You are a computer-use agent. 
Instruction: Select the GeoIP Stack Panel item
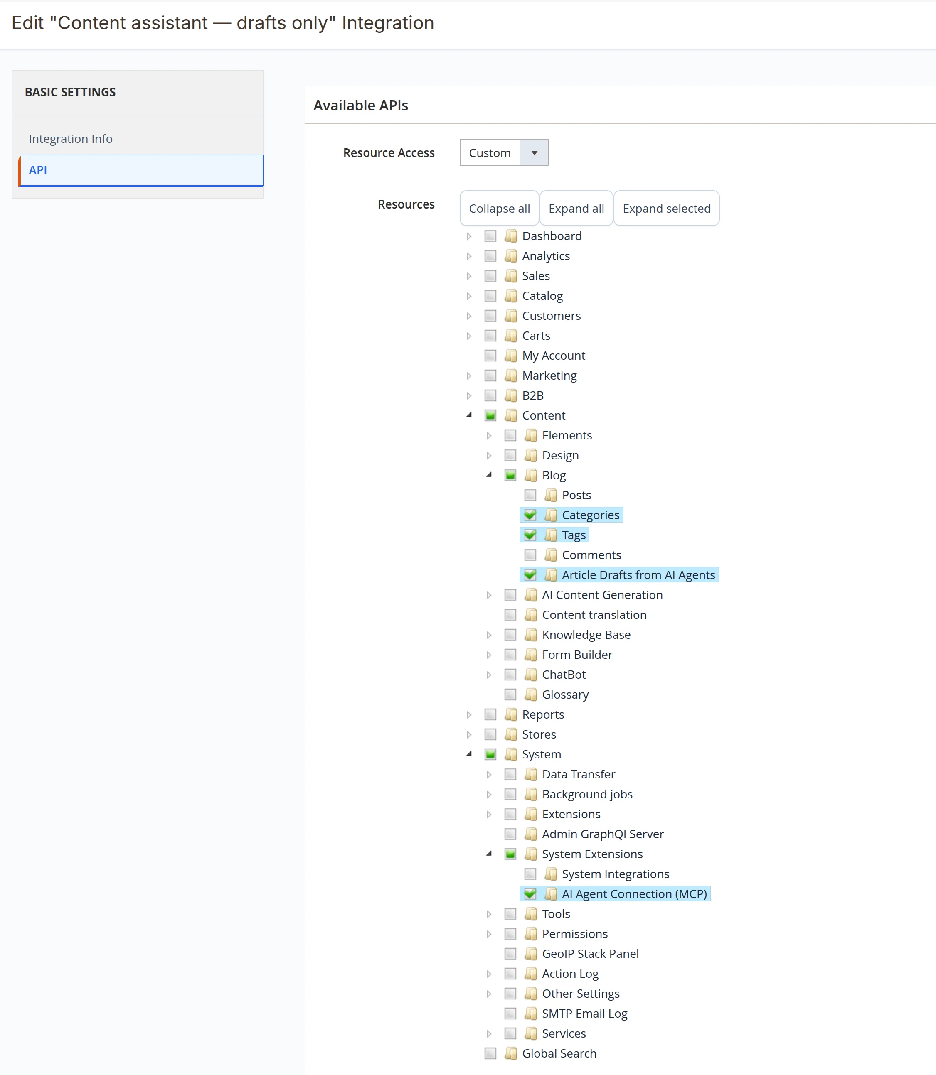pos(590,954)
